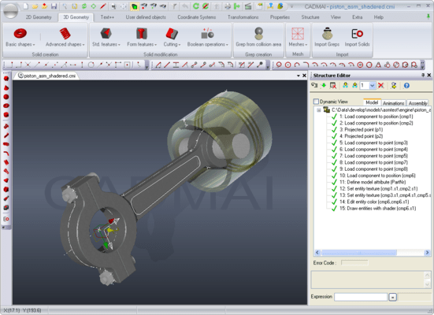Switch to the Animations tab
The height and width of the screenshot is (315, 434).
pos(393,103)
